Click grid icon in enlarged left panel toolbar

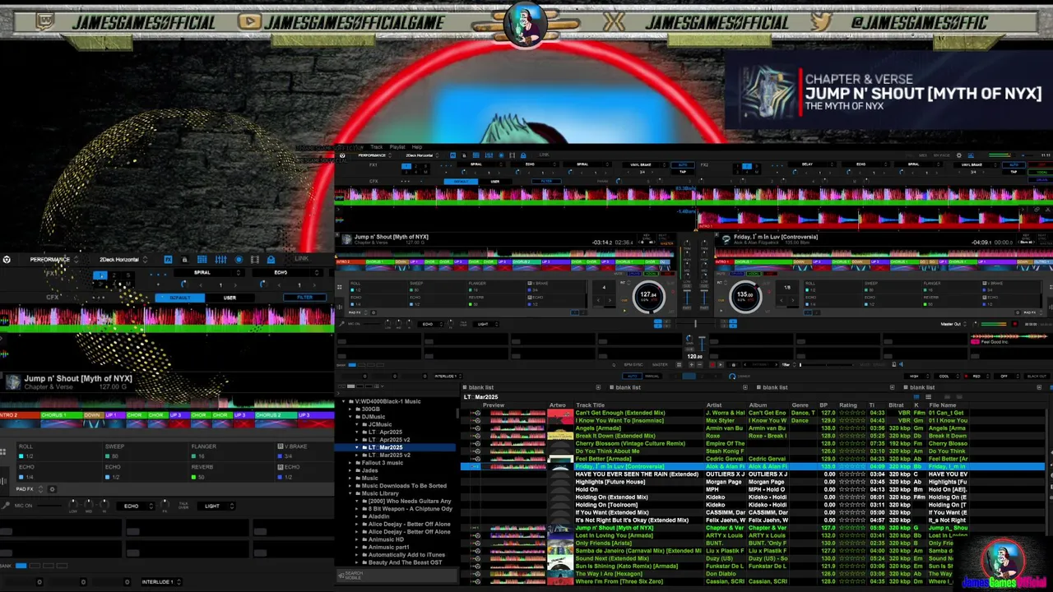click(x=202, y=260)
